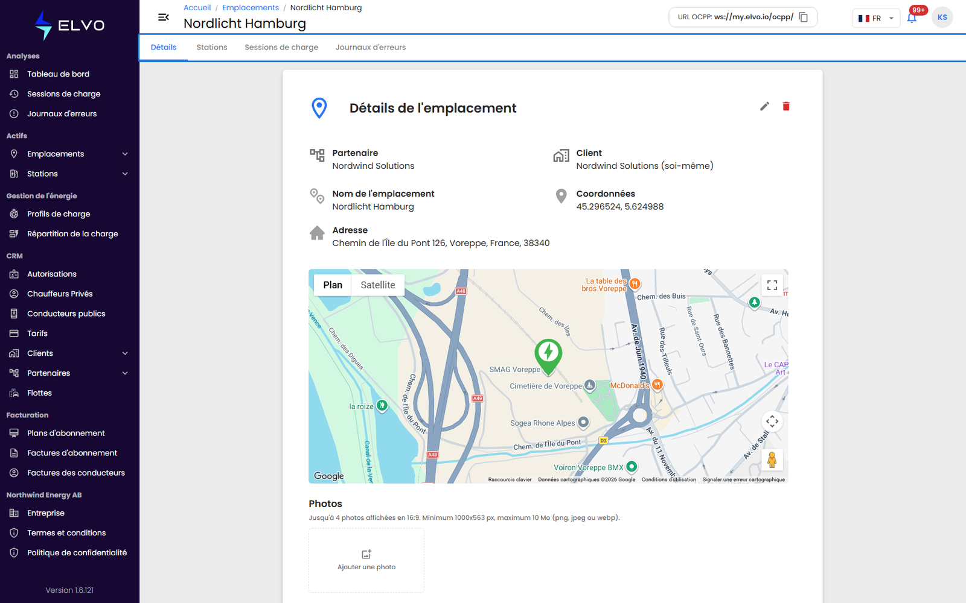This screenshot has height=603, width=966.
Task: Open Google map terms of use link
Action: click(x=669, y=480)
